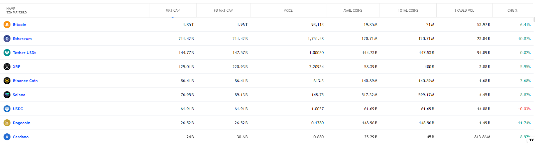Select Binance Coin change 2.68%
Screen dimensions: 535x143
pyautogui.click(x=525, y=81)
